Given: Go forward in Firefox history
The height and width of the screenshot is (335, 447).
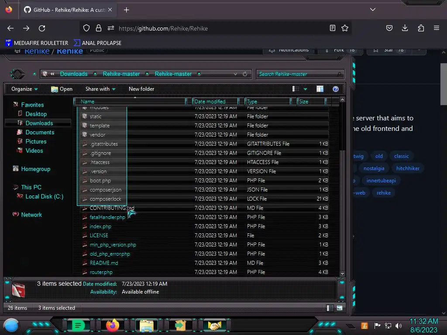Looking at the screenshot, I should [26, 28].
